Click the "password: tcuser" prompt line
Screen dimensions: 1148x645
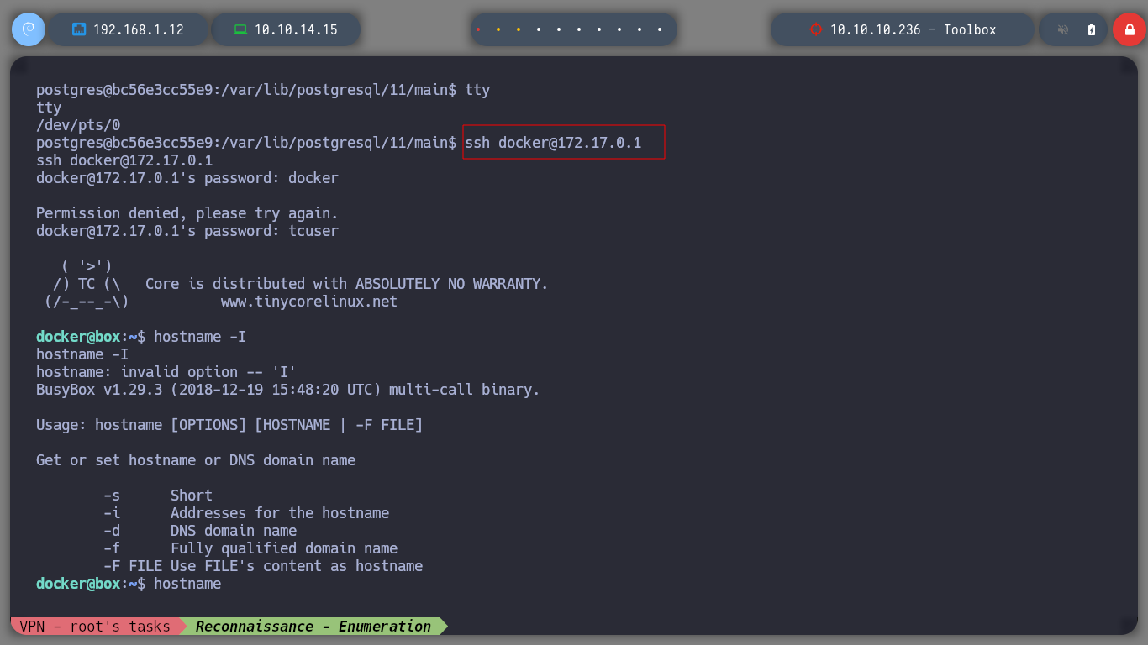(x=187, y=231)
